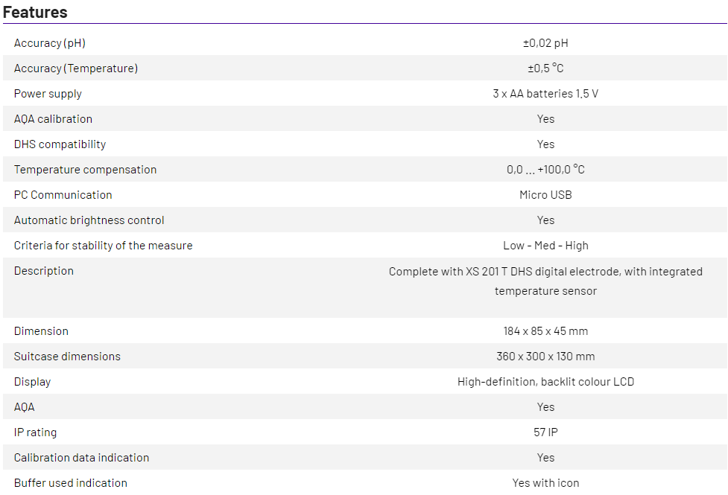
Task: Click the DHS compatibility label
Action: coord(60,144)
